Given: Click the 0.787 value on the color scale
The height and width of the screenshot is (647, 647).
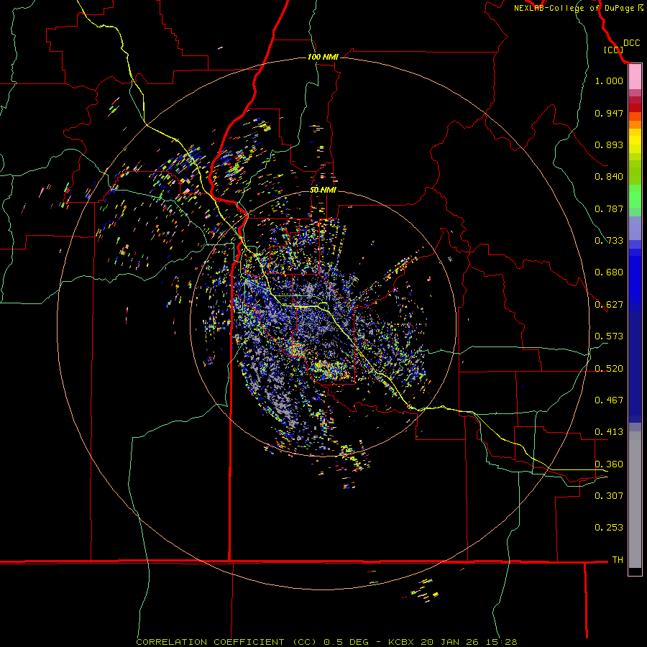Looking at the screenshot, I should click(x=609, y=208).
